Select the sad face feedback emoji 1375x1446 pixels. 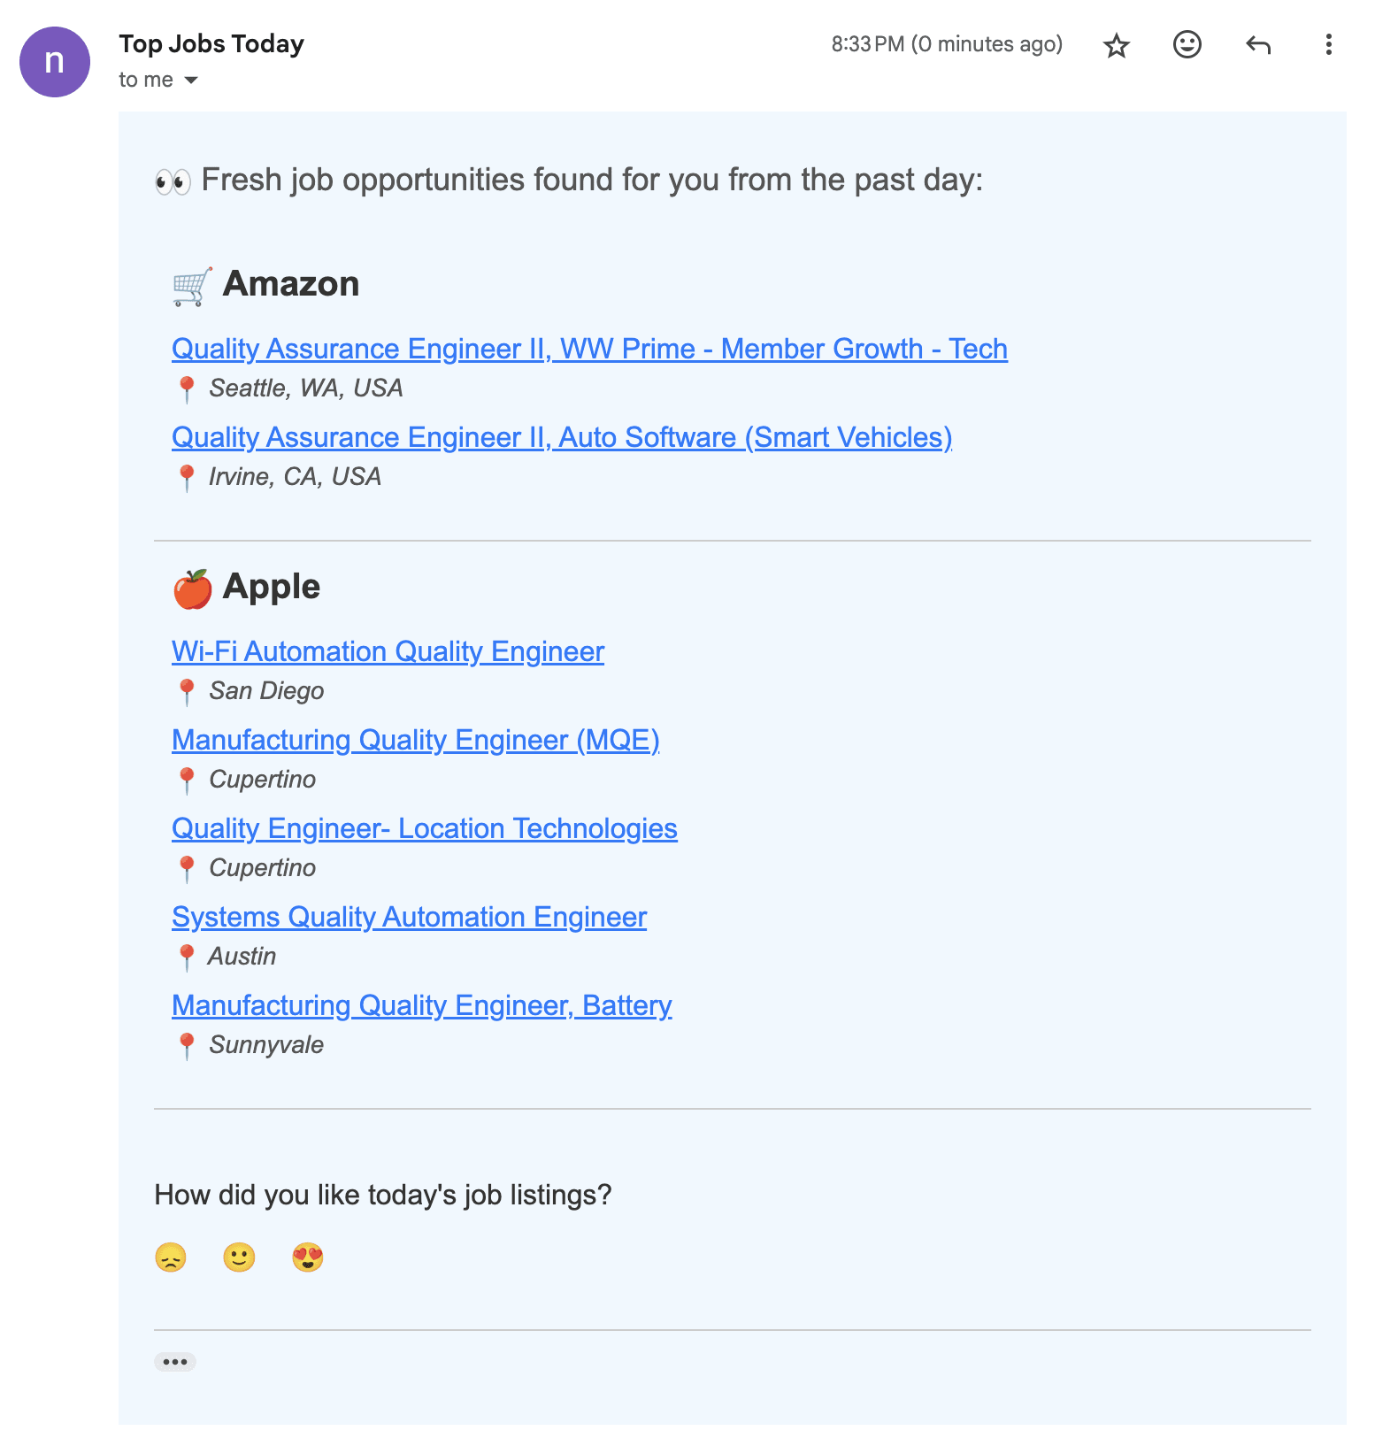(171, 1257)
